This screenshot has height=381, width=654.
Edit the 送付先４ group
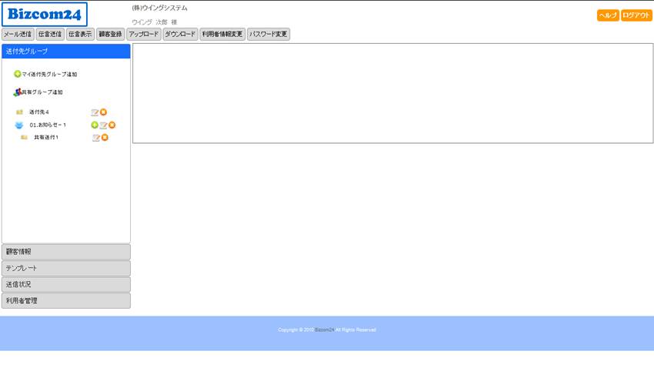[95, 112]
